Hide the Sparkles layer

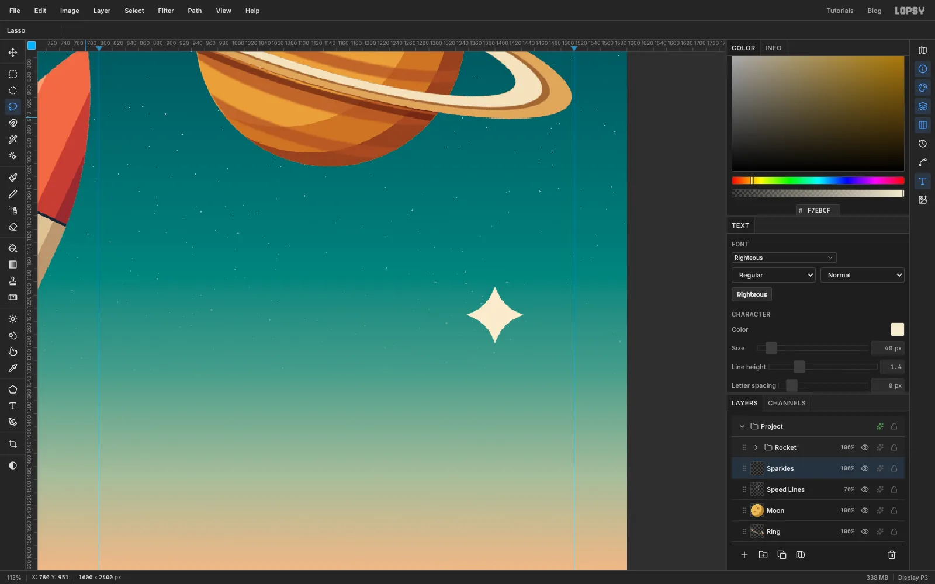point(865,468)
